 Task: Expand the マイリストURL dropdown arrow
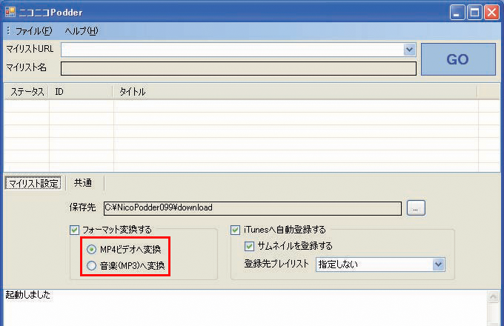point(409,50)
